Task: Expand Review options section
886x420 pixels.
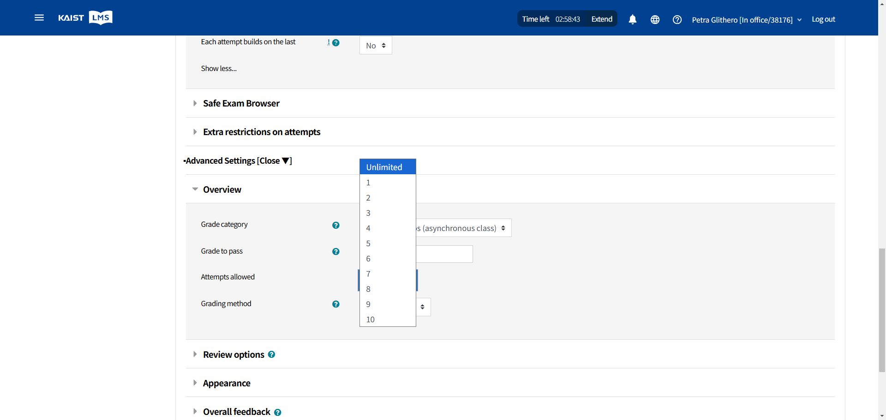Action: (x=233, y=355)
